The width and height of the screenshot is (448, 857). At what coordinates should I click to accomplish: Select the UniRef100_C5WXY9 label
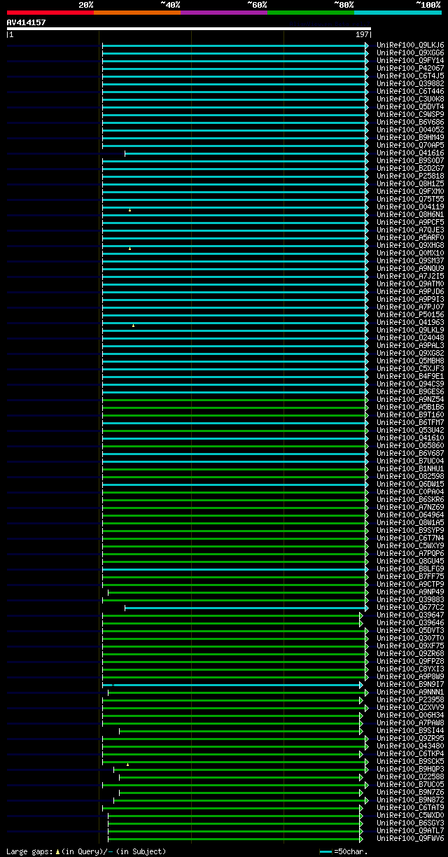(x=410, y=545)
